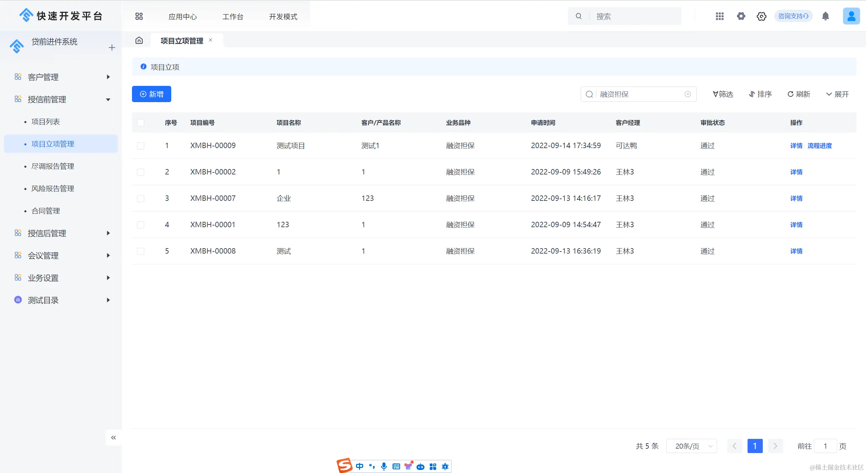Open 流程进度 link for first row
The image size is (866, 473).
[819, 146]
